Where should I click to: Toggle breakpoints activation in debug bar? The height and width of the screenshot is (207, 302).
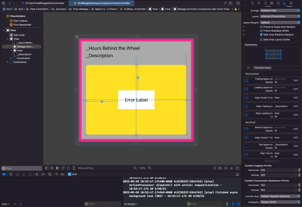point(4,174)
